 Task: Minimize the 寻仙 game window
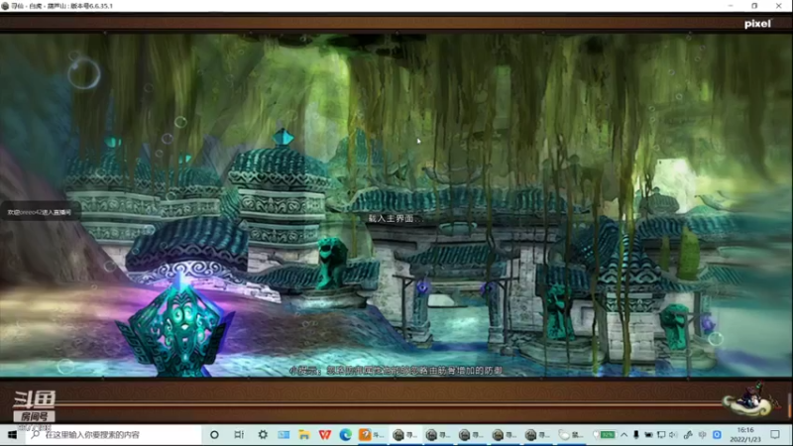(x=731, y=6)
